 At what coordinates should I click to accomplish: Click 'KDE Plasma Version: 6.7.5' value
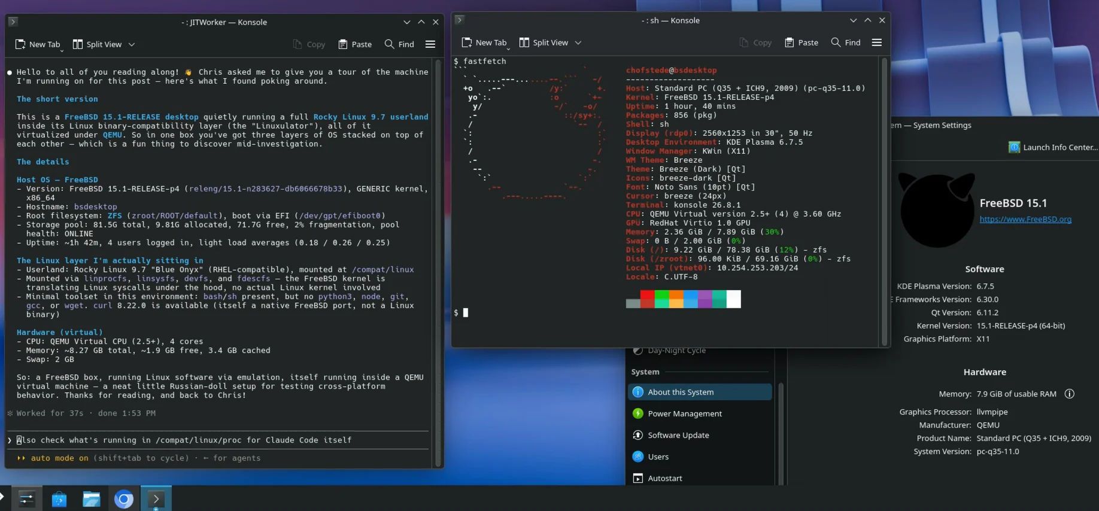tap(985, 286)
